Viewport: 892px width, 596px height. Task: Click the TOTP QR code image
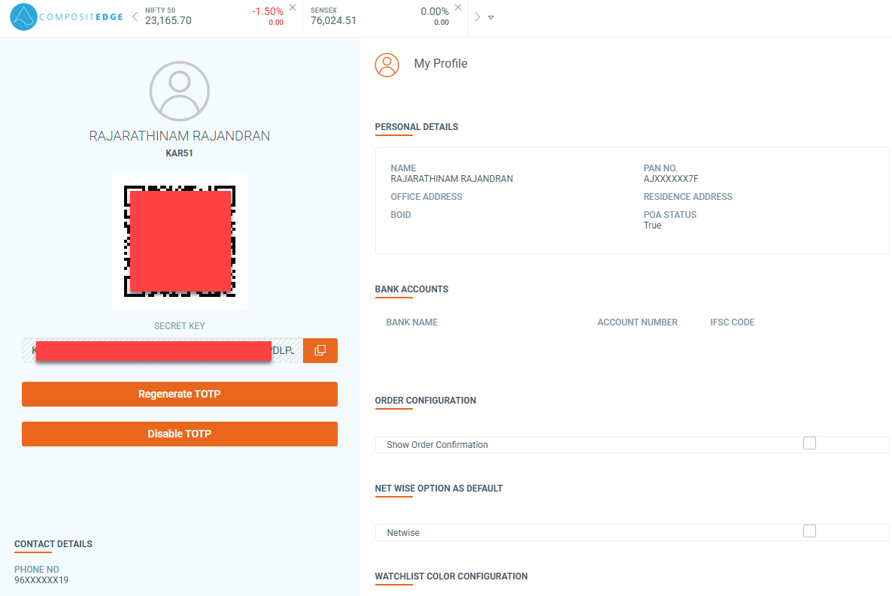179,241
